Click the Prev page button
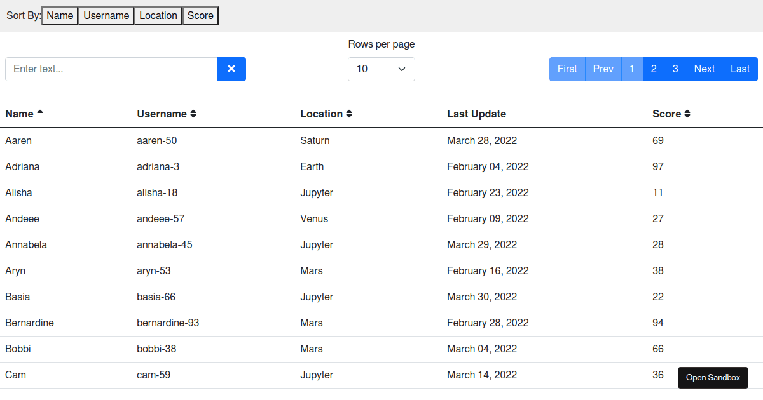 coord(603,69)
